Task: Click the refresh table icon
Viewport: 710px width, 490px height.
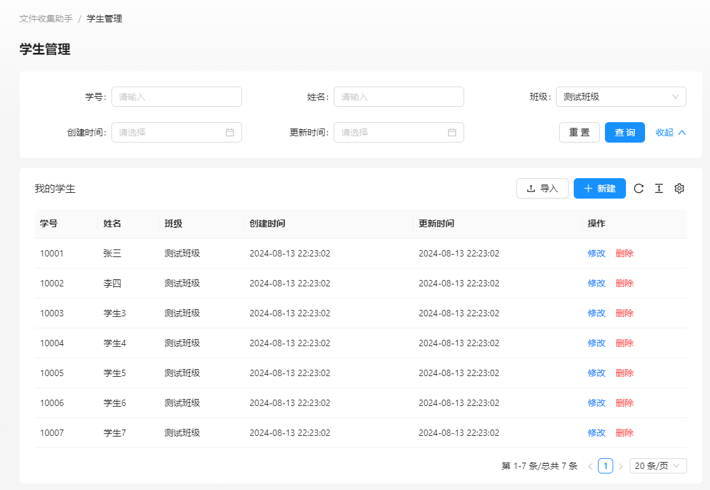Action: pyautogui.click(x=639, y=188)
